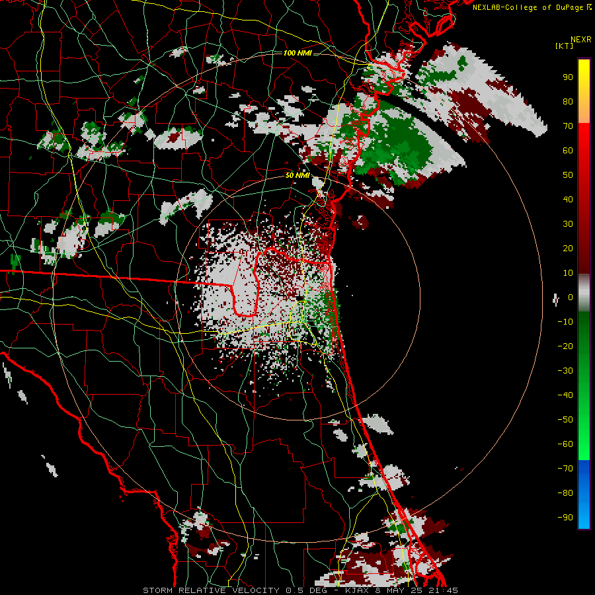Screen dimensions: 595x595
Task: Click the -10 value on the velocity scale
Action: click(x=565, y=322)
